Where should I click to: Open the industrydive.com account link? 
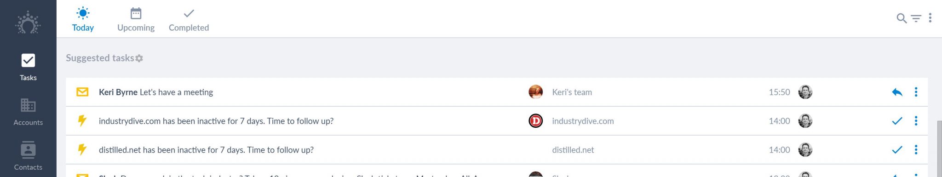[x=583, y=121]
